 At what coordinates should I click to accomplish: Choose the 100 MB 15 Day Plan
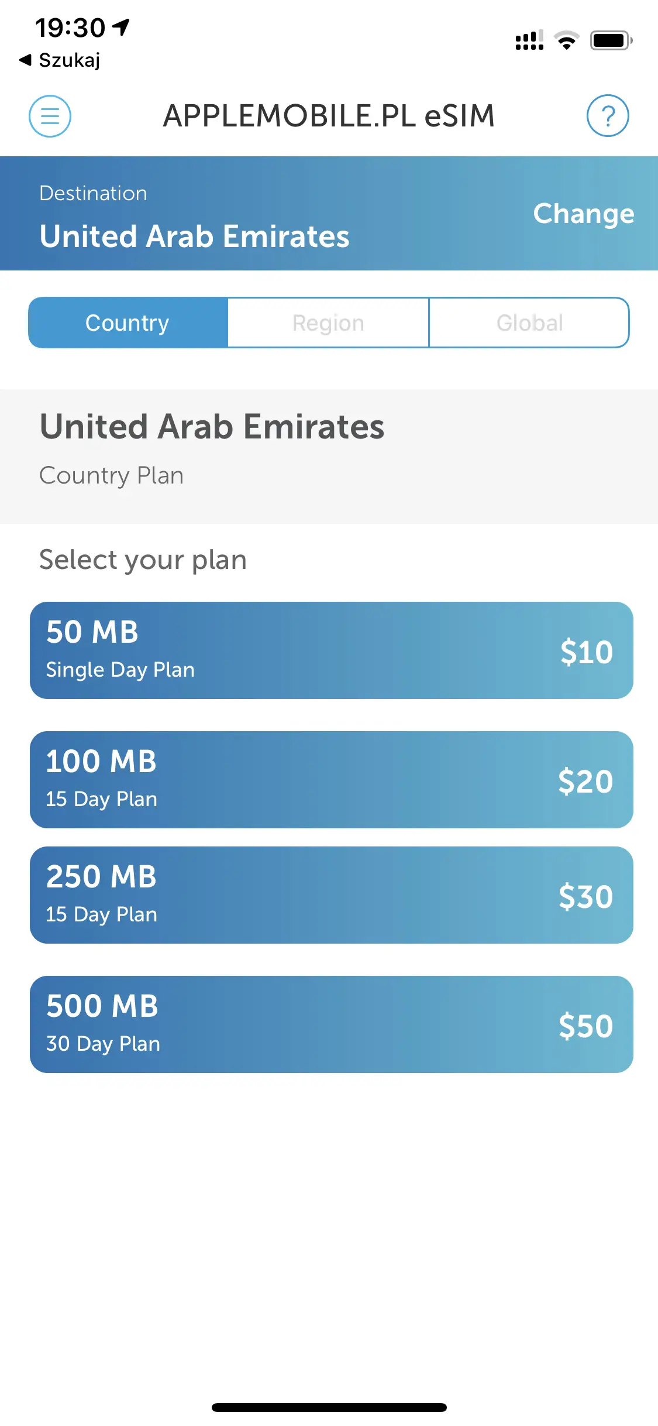[x=331, y=780]
